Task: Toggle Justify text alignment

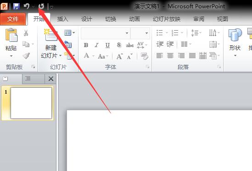Action: pos(192,56)
